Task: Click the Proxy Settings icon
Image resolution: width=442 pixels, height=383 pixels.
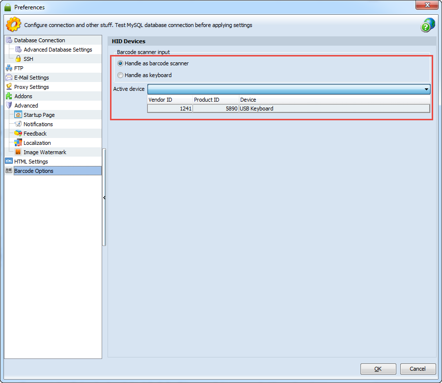Action: pos(9,86)
